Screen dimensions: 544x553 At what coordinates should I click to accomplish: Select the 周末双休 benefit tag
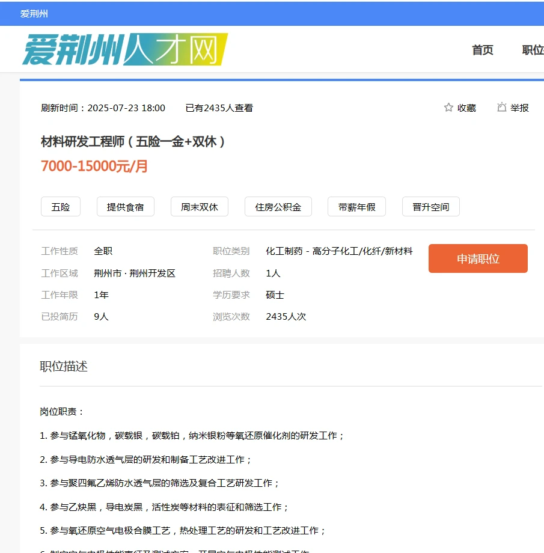199,206
